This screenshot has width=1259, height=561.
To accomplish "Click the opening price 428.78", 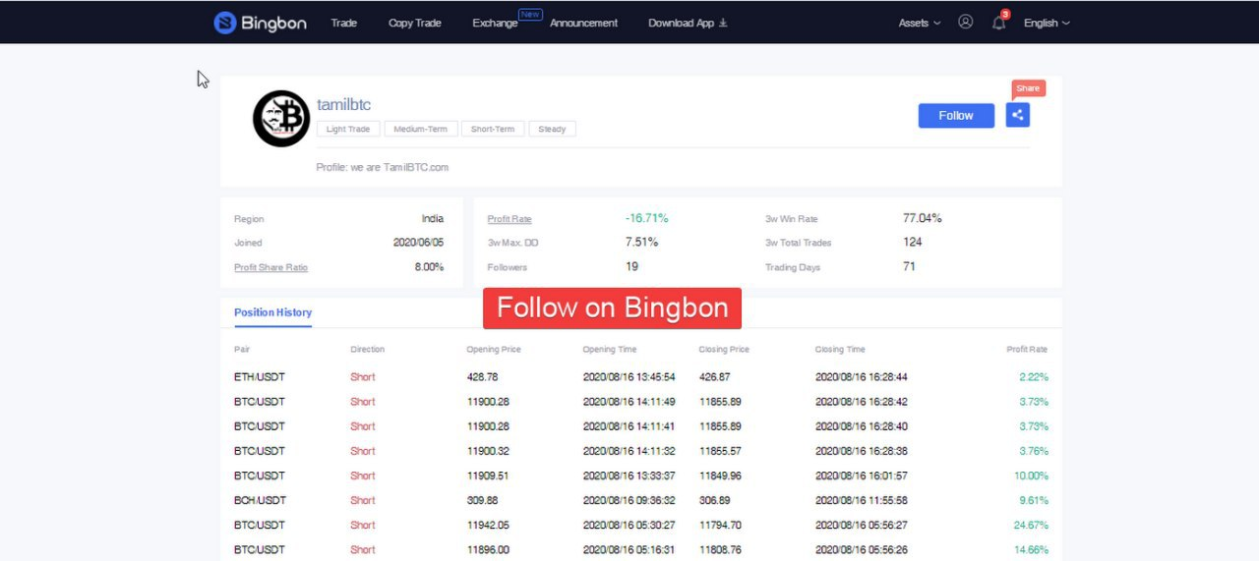I will coord(482,377).
